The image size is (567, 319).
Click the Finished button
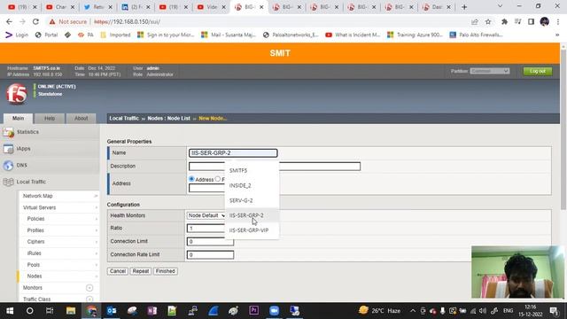coord(166,271)
